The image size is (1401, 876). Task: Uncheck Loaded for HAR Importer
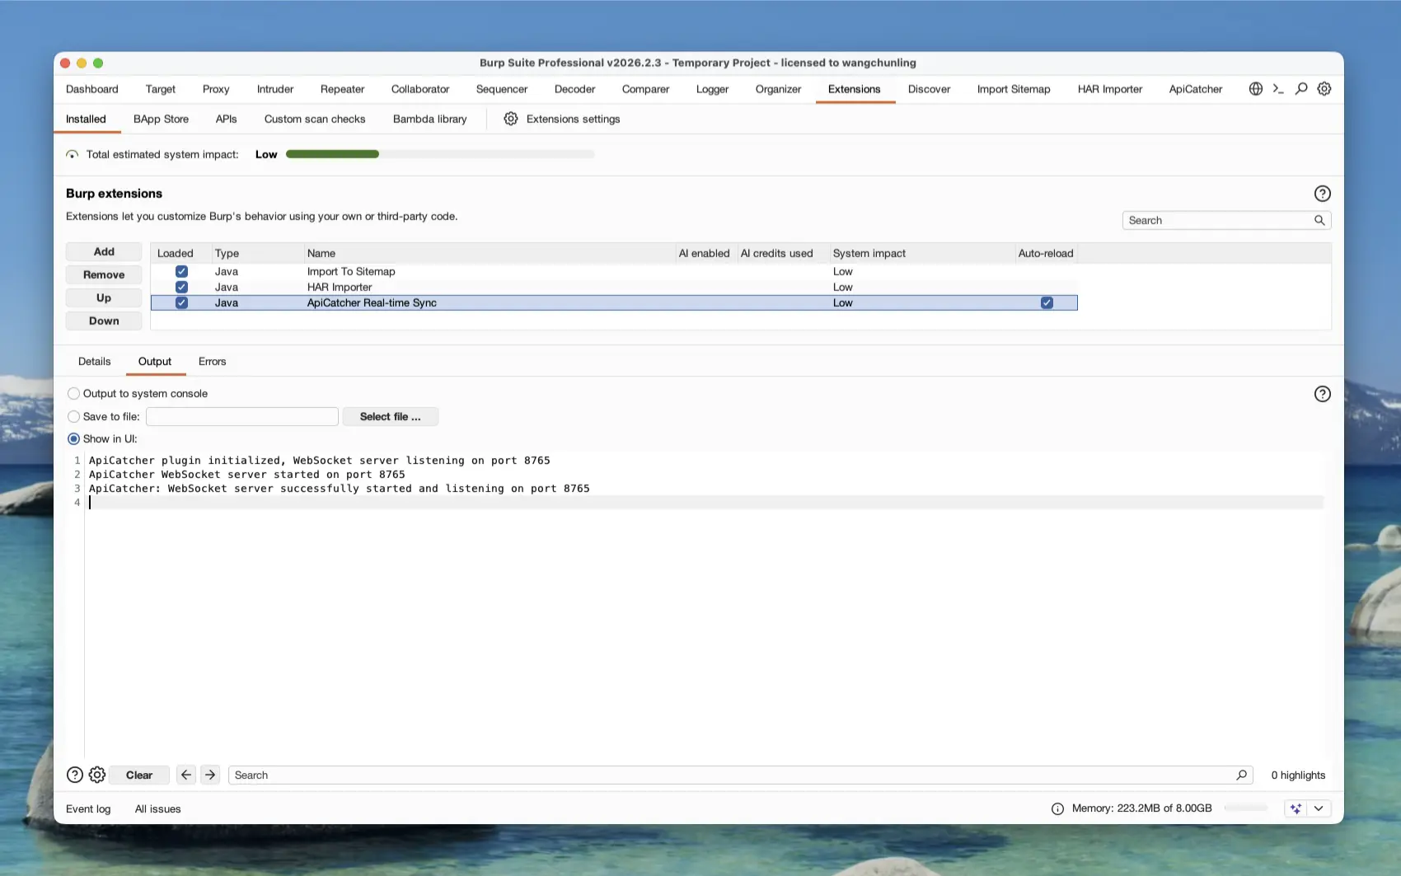click(x=181, y=287)
